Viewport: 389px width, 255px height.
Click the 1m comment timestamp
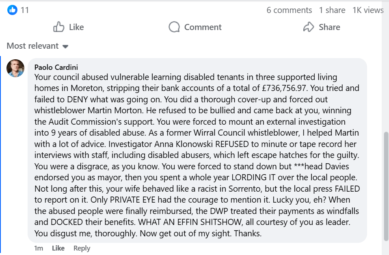(39, 248)
